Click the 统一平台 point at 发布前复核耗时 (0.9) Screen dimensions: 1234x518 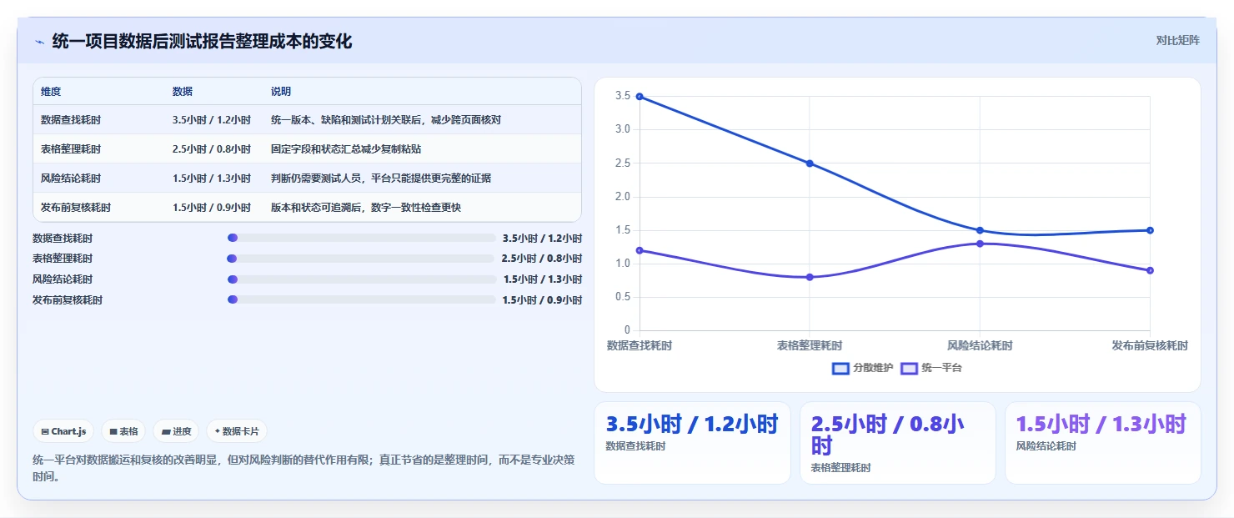point(1150,270)
